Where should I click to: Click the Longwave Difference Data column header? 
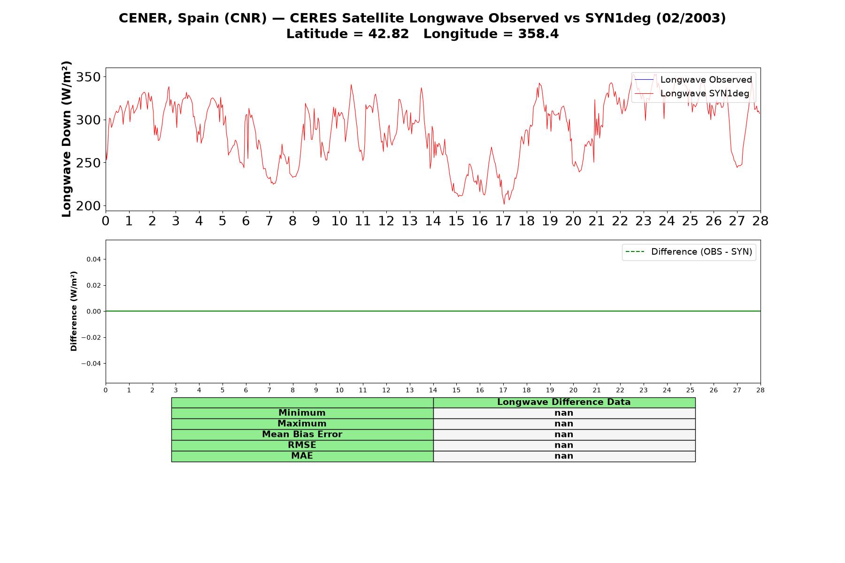tap(564, 402)
